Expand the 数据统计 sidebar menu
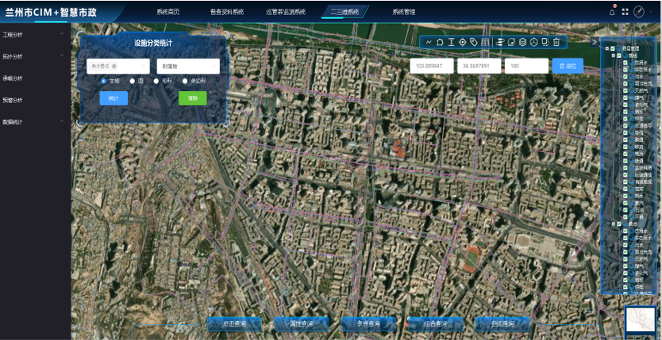 coord(32,121)
